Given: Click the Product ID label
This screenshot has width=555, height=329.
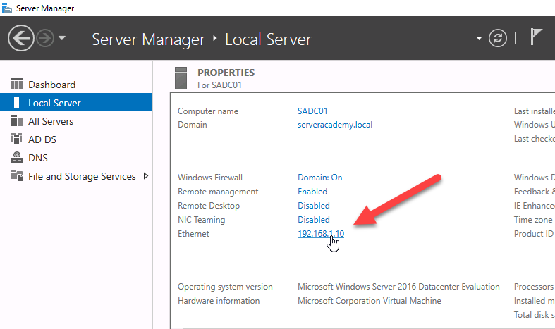Looking at the screenshot, I should (x=534, y=234).
